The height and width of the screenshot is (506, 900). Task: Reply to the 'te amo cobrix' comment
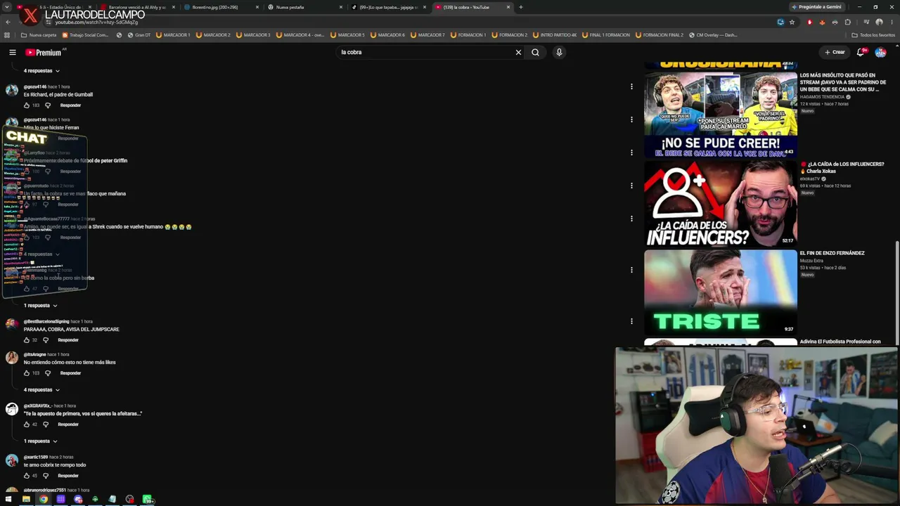click(x=68, y=476)
